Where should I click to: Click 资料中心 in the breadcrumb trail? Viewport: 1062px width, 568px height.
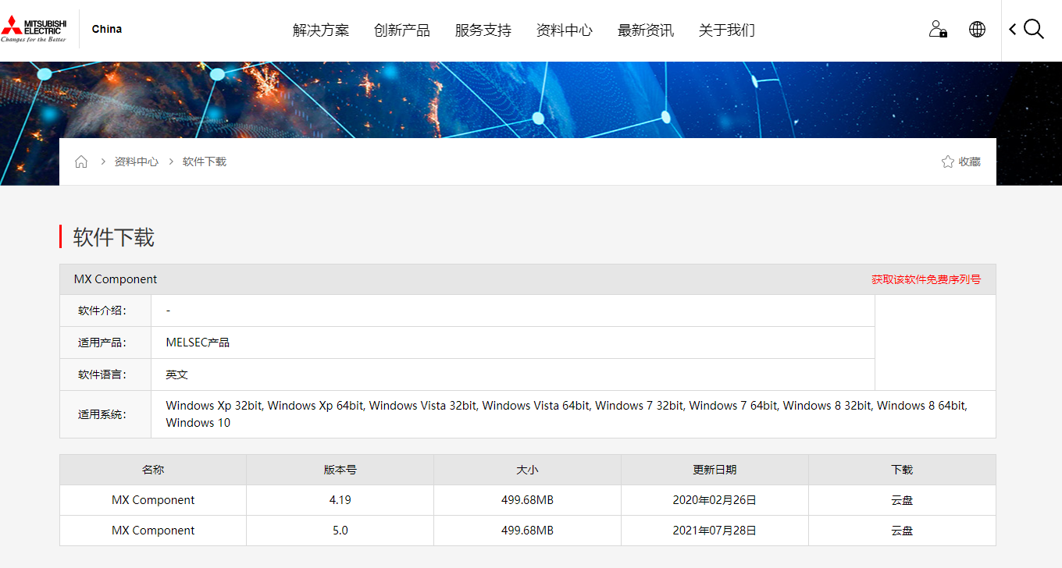pyautogui.click(x=136, y=161)
